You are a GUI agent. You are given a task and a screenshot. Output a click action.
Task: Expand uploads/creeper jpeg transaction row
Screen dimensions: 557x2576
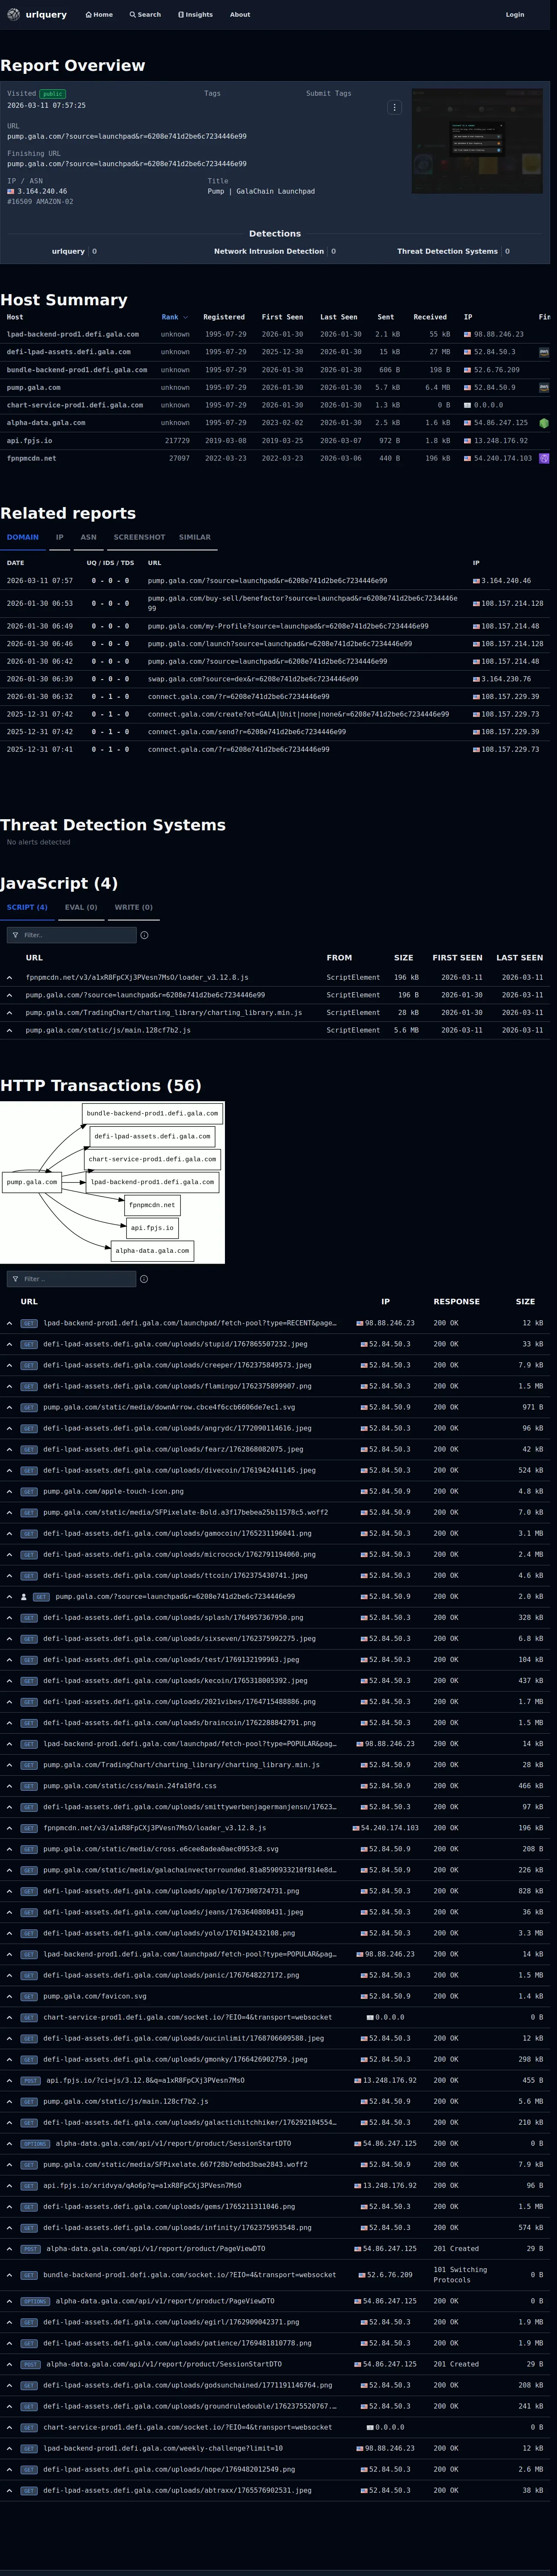[x=10, y=1365]
